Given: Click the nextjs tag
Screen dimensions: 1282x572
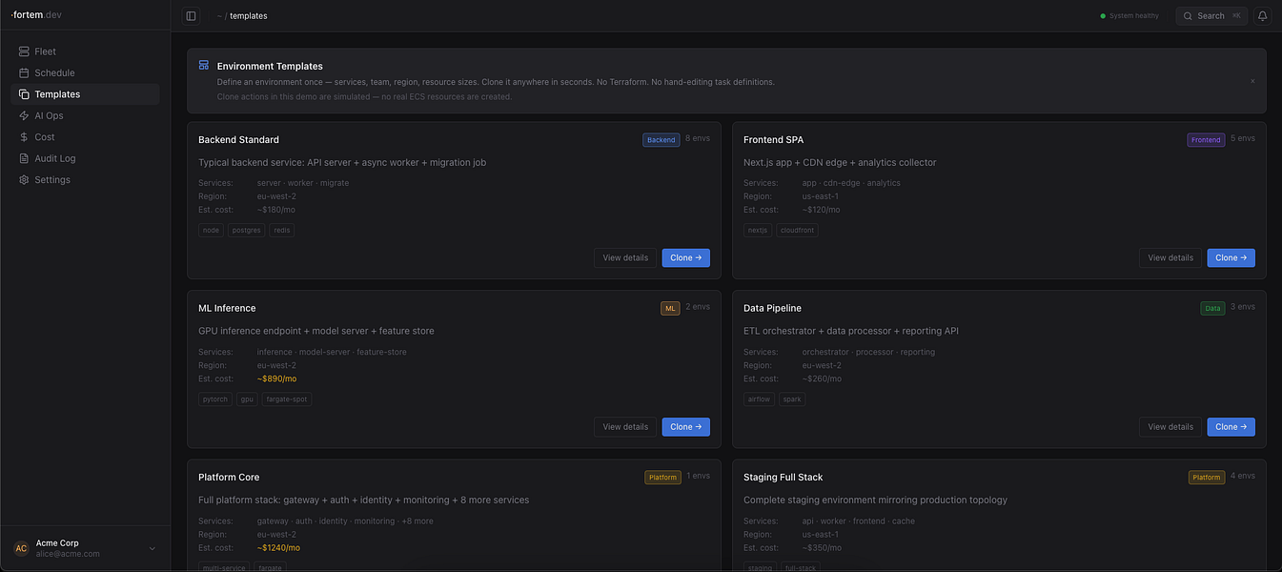Looking at the screenshot, I should (758, 230).
